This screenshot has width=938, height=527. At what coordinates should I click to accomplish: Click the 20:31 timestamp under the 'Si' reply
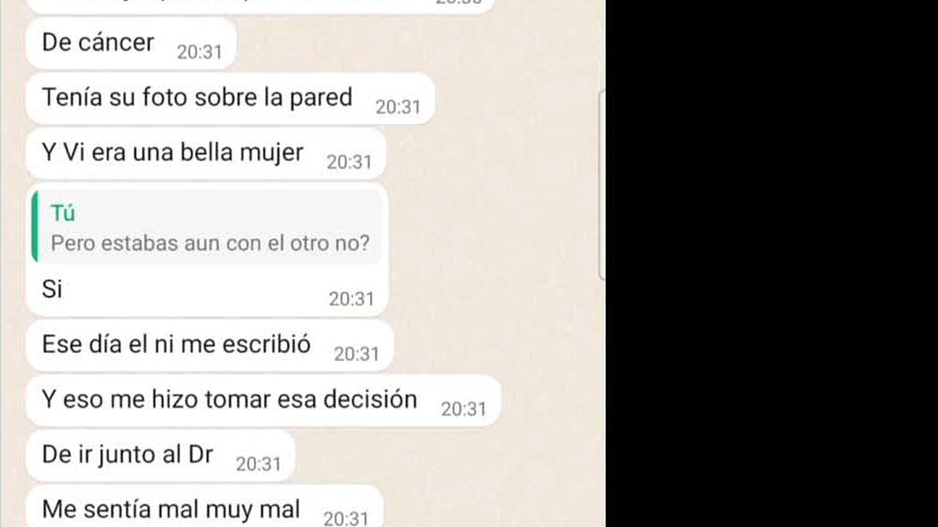point(351,299)
